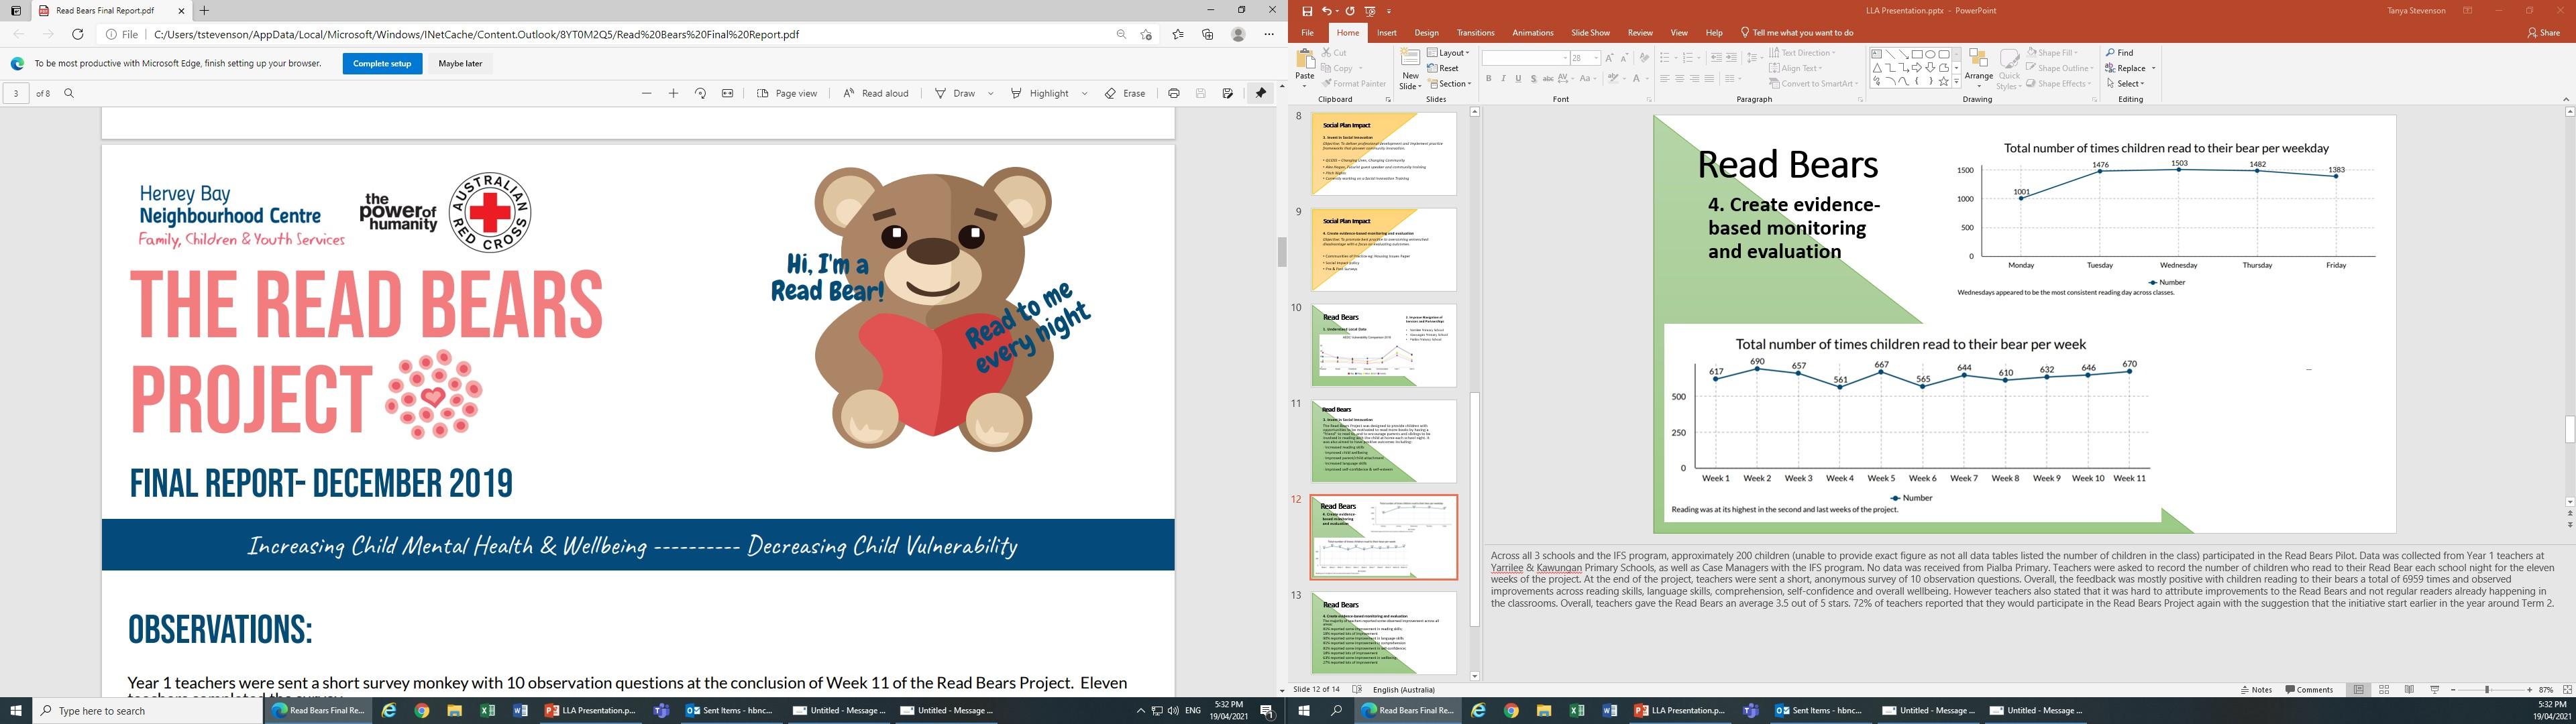2576x724 pixels.
Task: Open the Slide Show ribbon tab
Action: (1590, 33)
